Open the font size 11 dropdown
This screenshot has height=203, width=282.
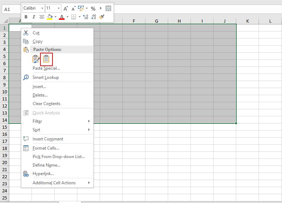[59, 8]
